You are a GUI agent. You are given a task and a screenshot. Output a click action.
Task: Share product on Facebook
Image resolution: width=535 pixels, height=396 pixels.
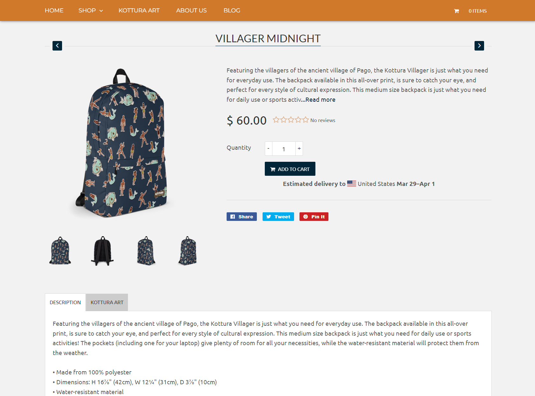click(242, 217)
